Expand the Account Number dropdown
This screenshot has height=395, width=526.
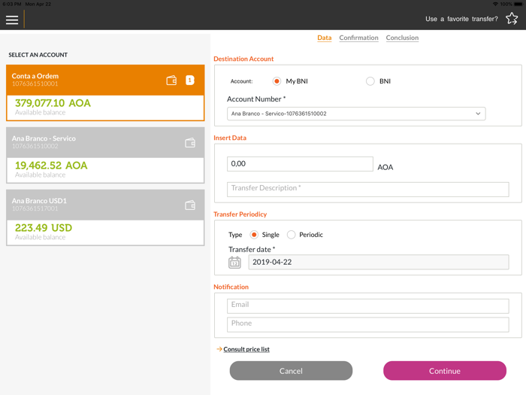(x=356, y=114)
